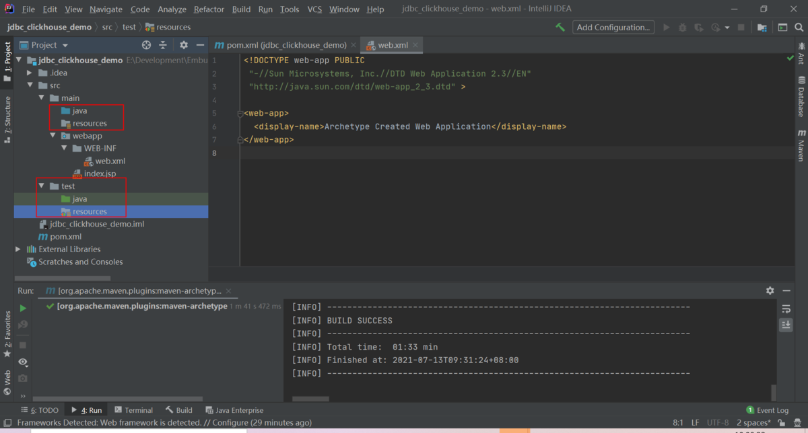The height and width of the screenshot is (433, 808).
Task: Click the green inspection checkmark in editor
Action: point(790,59)
